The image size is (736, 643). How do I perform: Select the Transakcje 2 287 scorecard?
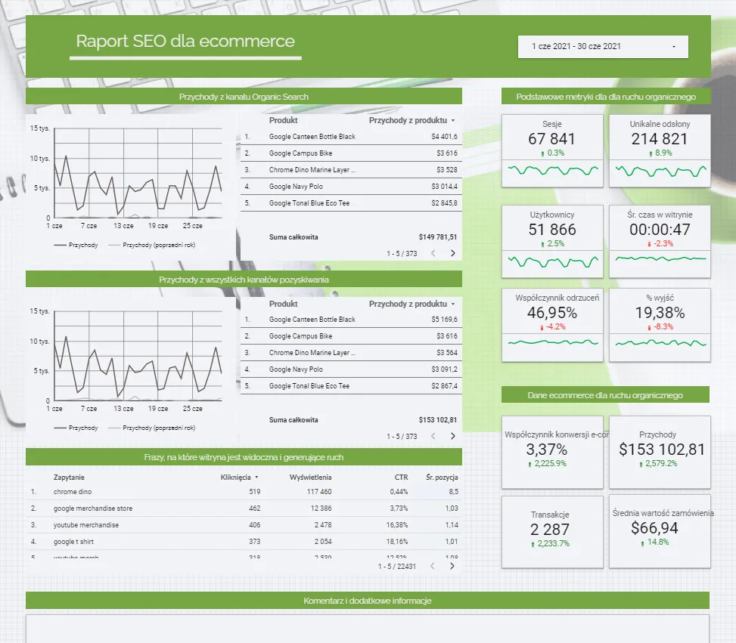[x=552, y=532]
